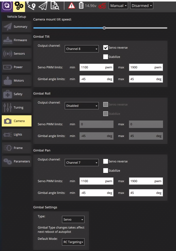Click camera mount tilt speed slider handle
This screenshot has height=251, width=176.
pyautogui.click(x=104, y=28)
